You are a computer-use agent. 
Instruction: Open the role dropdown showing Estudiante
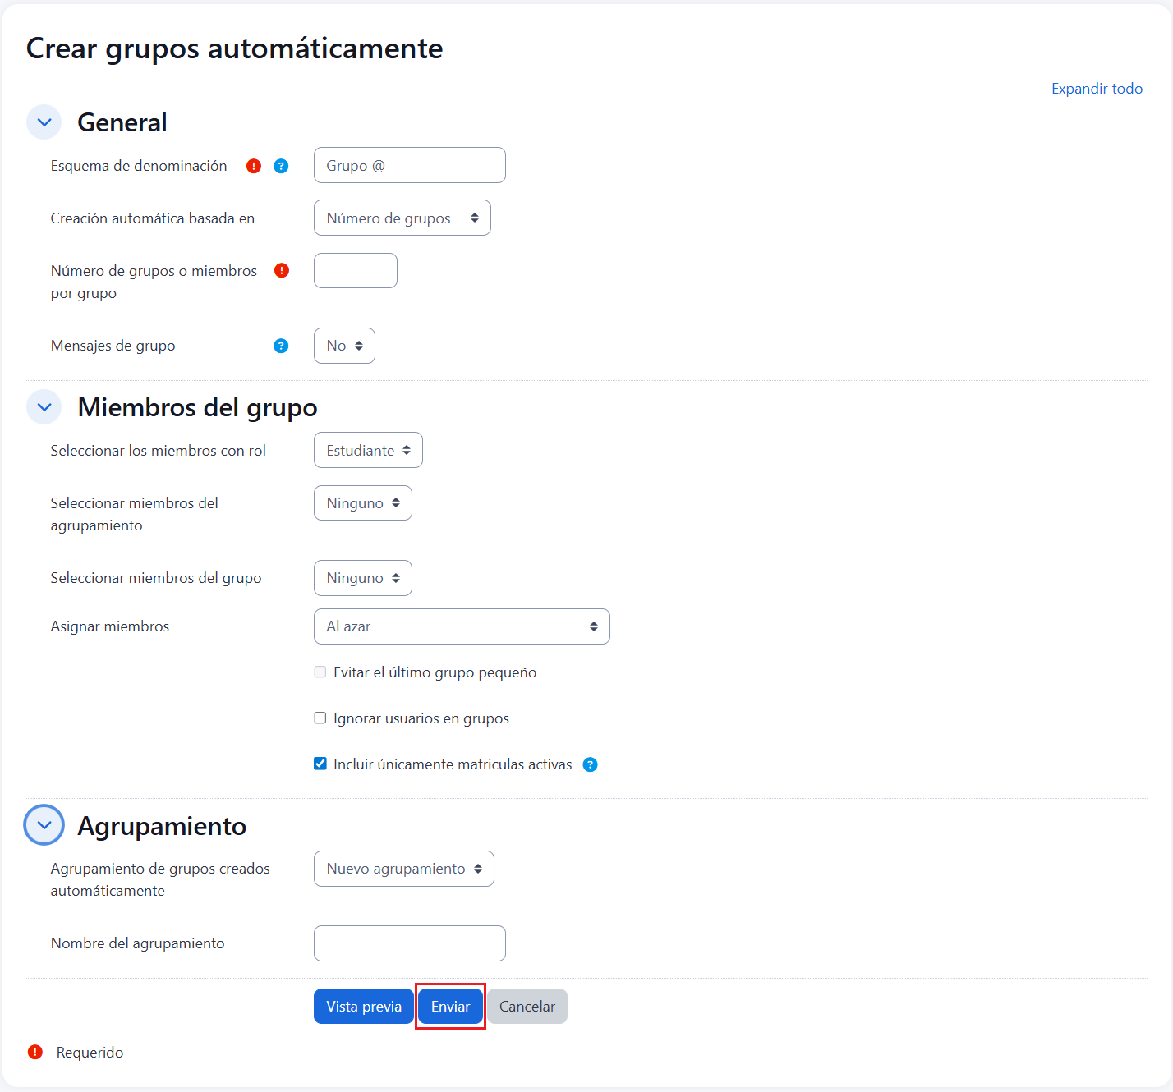click(368, 451)
